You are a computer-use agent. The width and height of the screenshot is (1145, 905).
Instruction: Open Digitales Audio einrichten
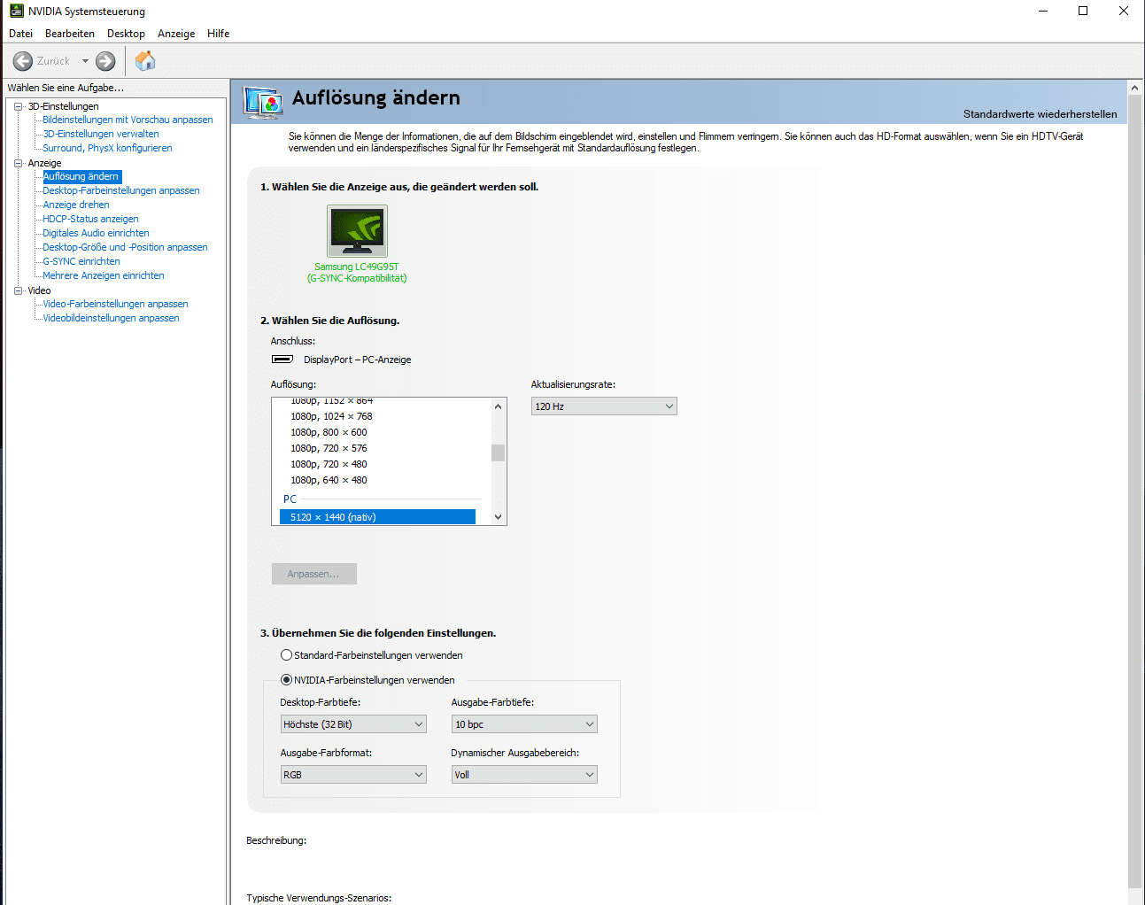96,233
